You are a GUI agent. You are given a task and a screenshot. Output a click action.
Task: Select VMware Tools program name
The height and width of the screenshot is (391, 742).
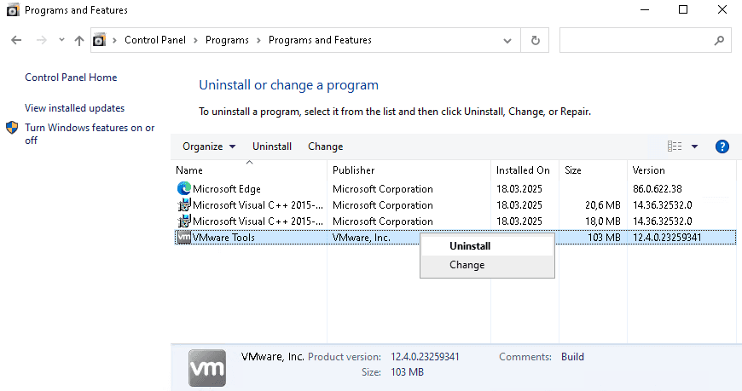click(223, 238)
